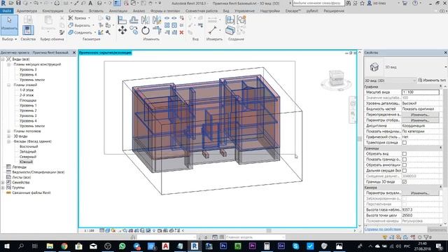Viewport: 448px width, 252px height.
Task: Open the 3D вид: {3D} instance filter dropdown
Action: [390, 80]
